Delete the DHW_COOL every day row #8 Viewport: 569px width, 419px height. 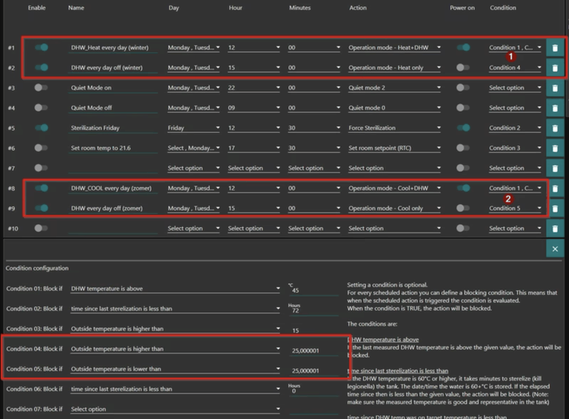555,189
